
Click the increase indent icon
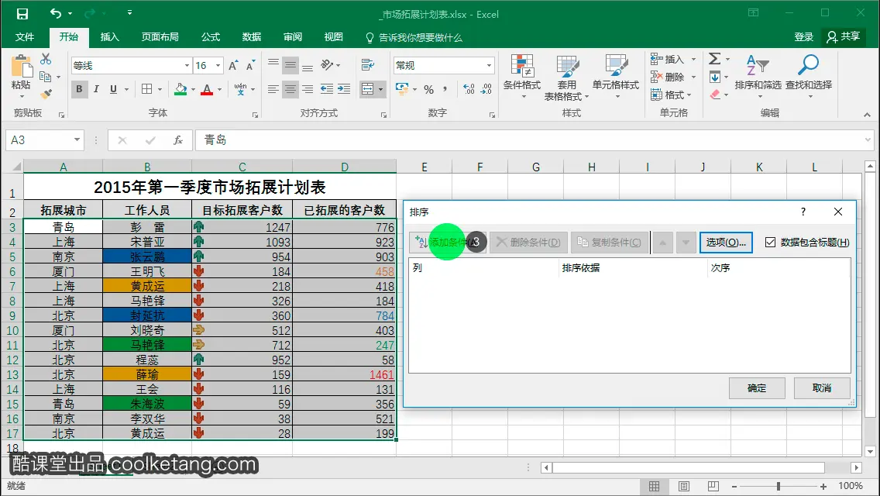pyautogui.click(x=344, y=89)
